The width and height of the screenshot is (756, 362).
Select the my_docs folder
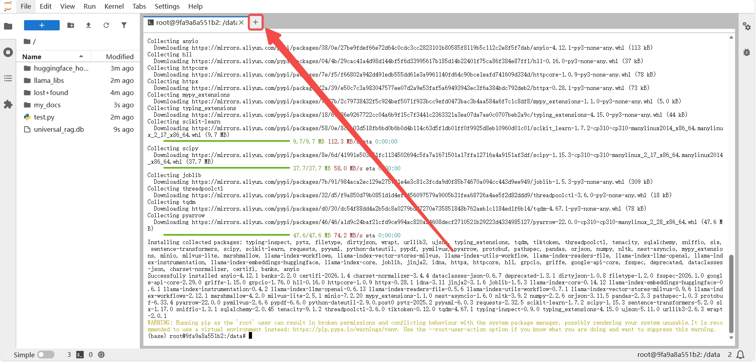point(78,105)
